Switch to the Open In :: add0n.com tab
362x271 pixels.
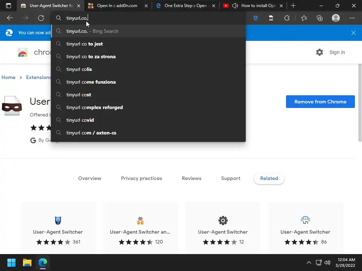click(x=118, y=6)
